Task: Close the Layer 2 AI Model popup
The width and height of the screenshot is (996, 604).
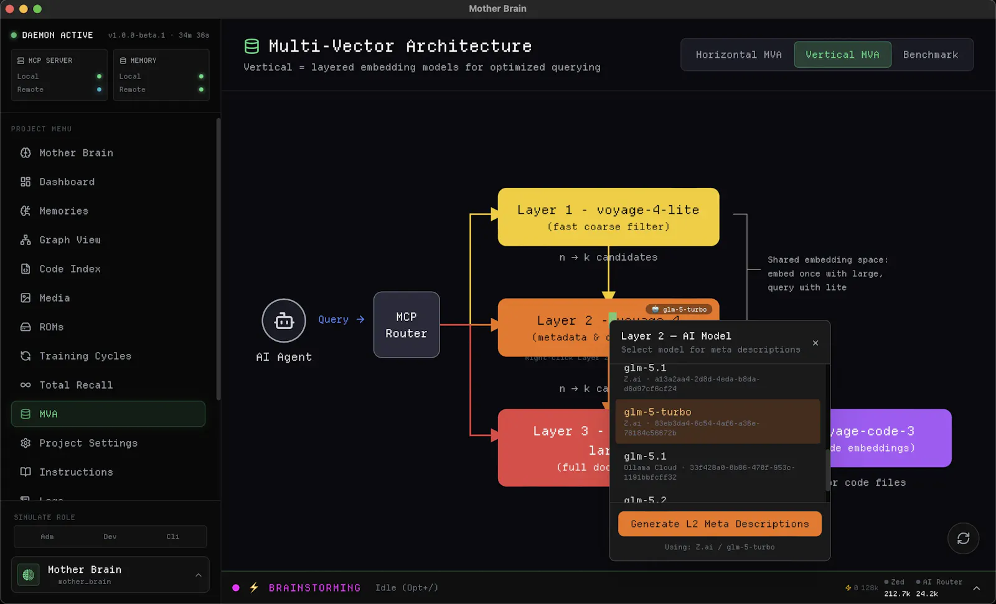Action: tap(815, 343)
